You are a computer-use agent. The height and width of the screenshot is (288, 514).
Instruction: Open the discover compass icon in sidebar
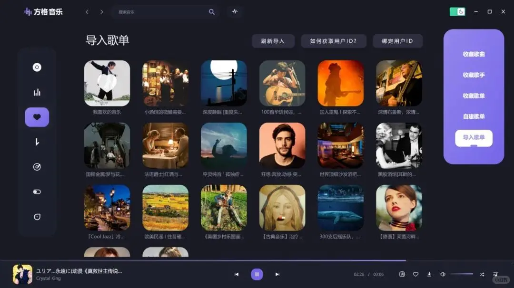coord(37,167)
